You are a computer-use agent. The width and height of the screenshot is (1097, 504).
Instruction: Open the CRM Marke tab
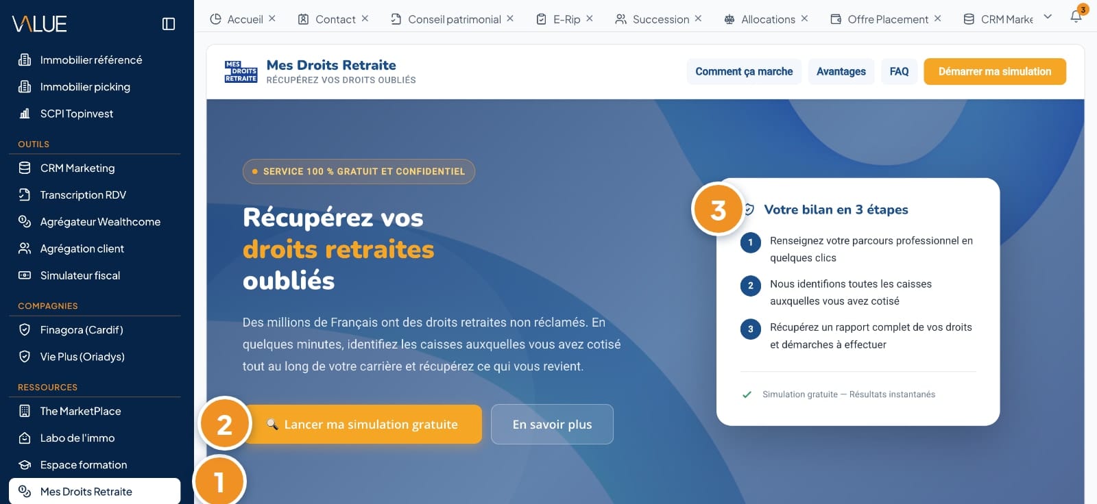click(998, 19)
